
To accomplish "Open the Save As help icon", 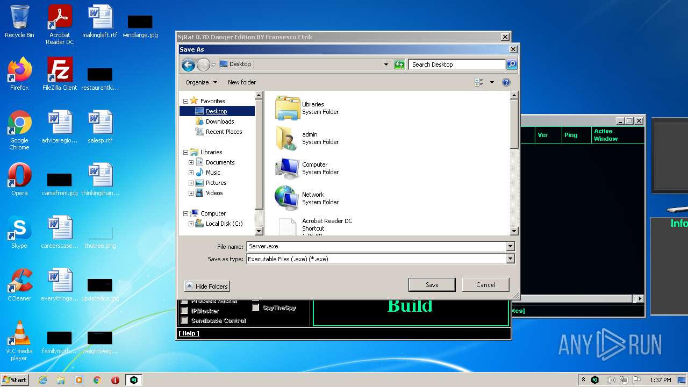I will [506, 82].
